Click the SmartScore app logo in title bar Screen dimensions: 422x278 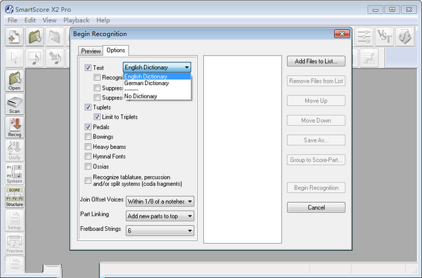click(9, 9)
